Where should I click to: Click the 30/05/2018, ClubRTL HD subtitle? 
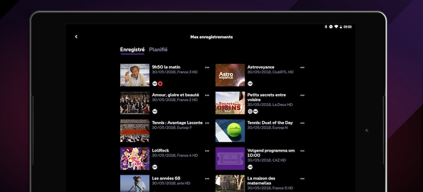(271, 72)
